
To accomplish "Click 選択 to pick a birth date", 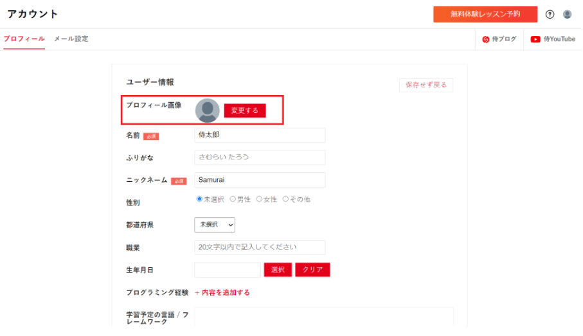I will [x=278, y=270].
